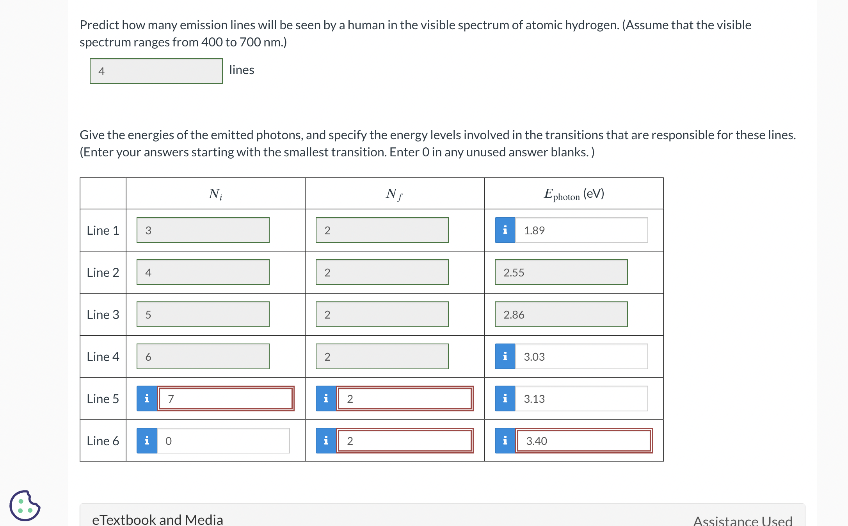
Task: Click Line 6 energy field showing 3.40
Action: 583,441
